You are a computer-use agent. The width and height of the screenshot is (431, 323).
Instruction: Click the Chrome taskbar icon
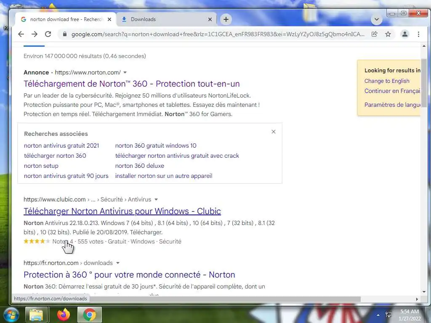tap(90, 315)
